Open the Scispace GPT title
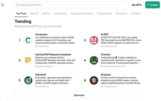 click(106, 74)
